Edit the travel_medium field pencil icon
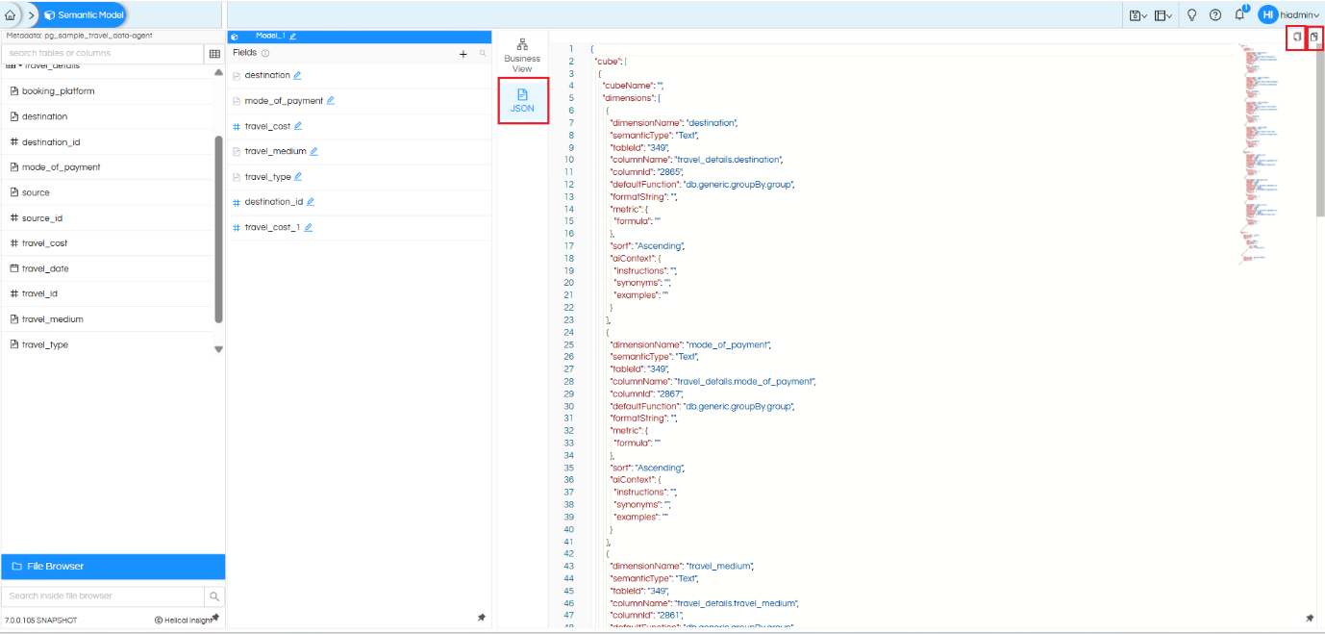Screen dimensions: 1325x634 (x=313, y=151)
